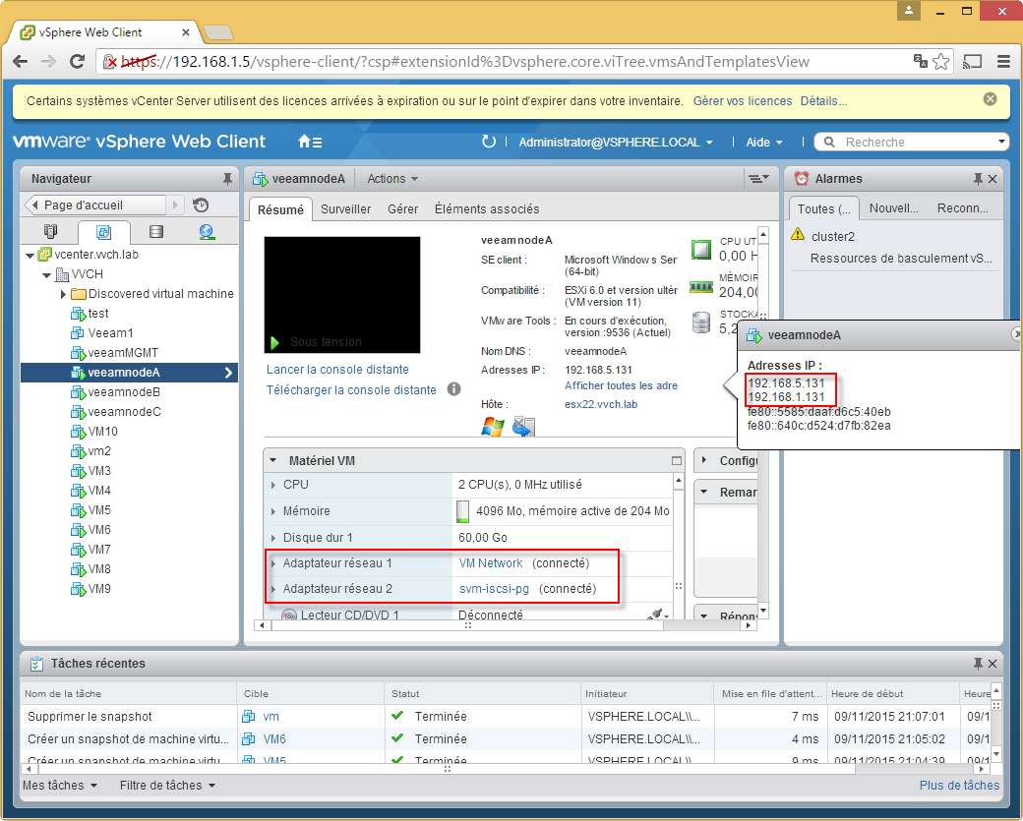1023x821 pixels.
Task: Click the translate page icon in address bar
Action: [921, 61]
